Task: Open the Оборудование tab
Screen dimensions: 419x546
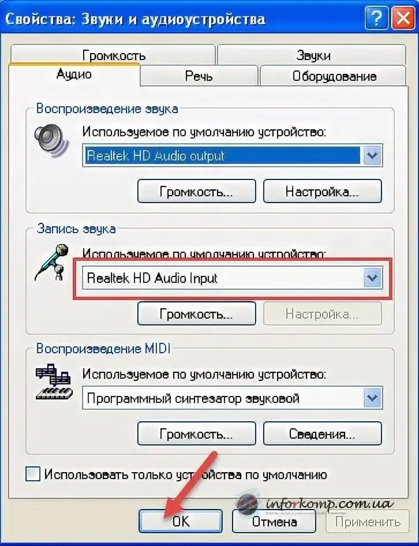Action: pyautogui.click(x=334, y=76)
